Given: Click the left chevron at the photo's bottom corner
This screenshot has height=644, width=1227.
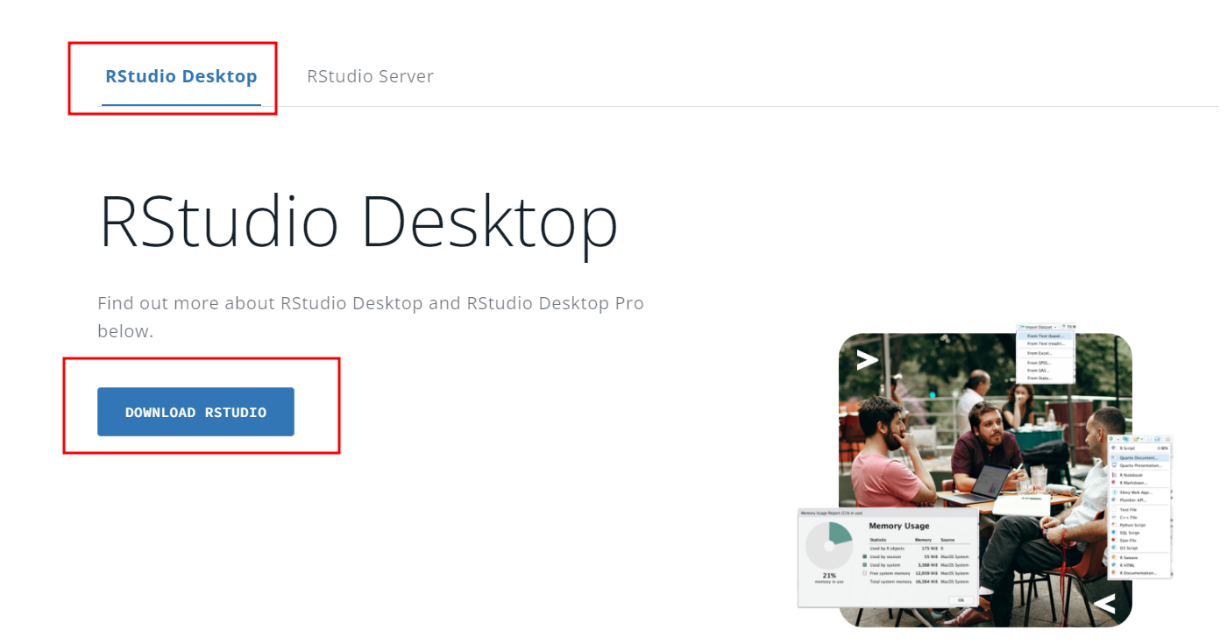Looking at the screenshot, I should click(1104, 604).
